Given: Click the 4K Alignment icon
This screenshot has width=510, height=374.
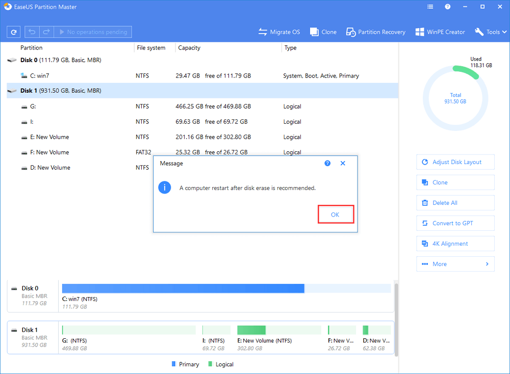Looking at the screenshot, I should coord(425,244).
